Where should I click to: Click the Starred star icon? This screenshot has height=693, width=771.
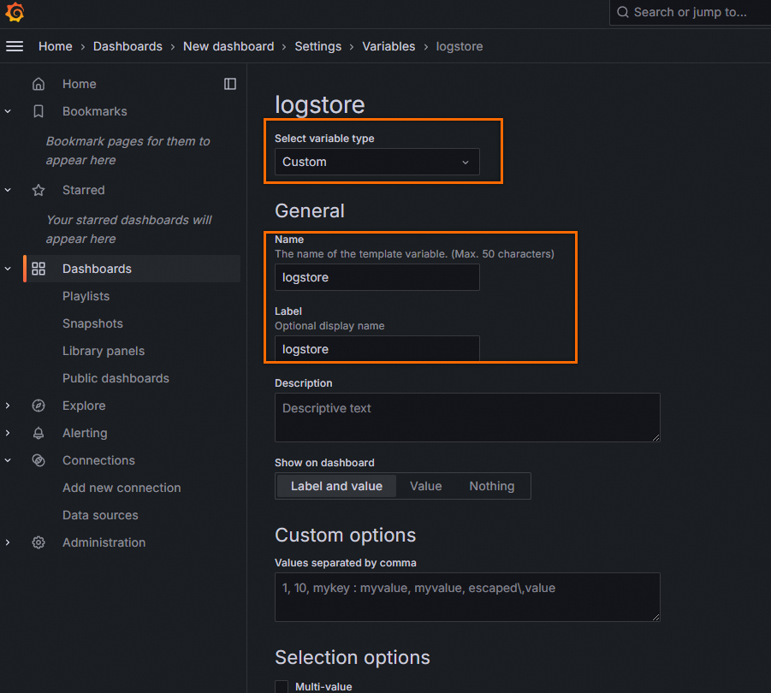tap(39, 190)
